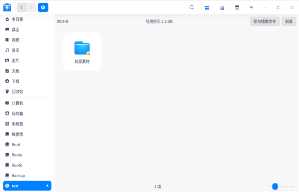
Task: Click the blue disc address bar icon
Action: point(43,8)
